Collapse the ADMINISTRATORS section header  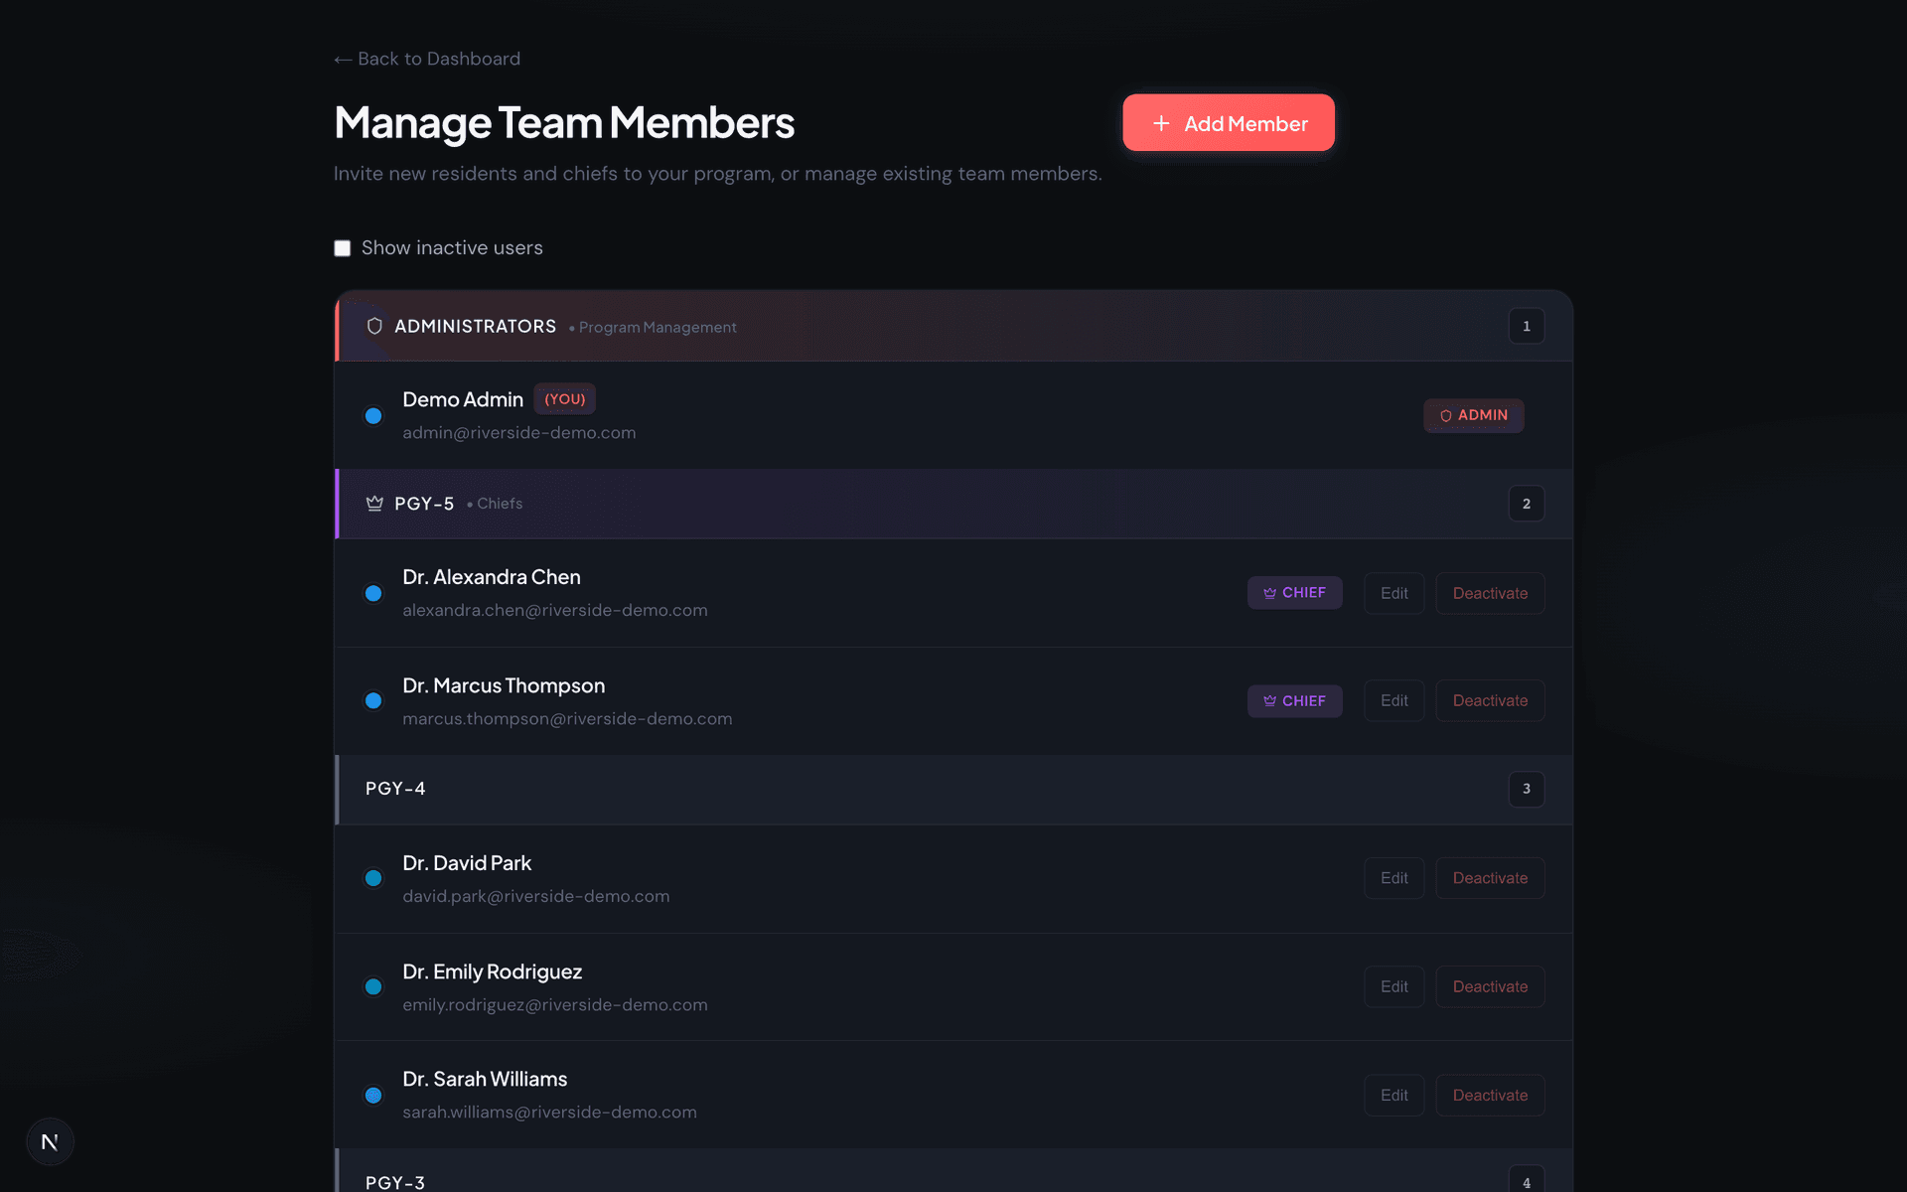pyautogui.click(x=475, y=326)
